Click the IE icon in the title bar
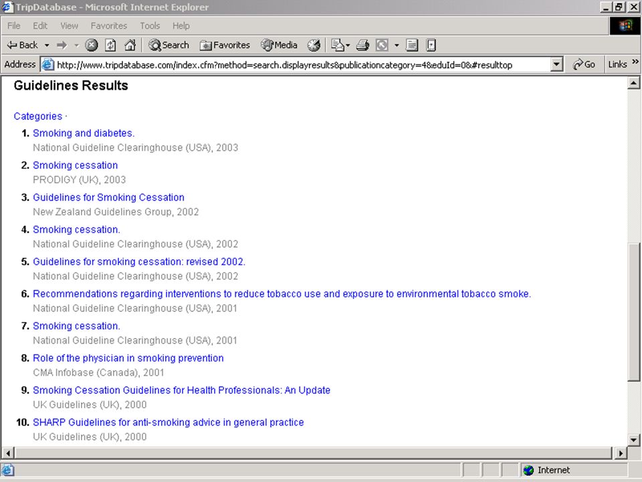 click(x=8, y=7)
